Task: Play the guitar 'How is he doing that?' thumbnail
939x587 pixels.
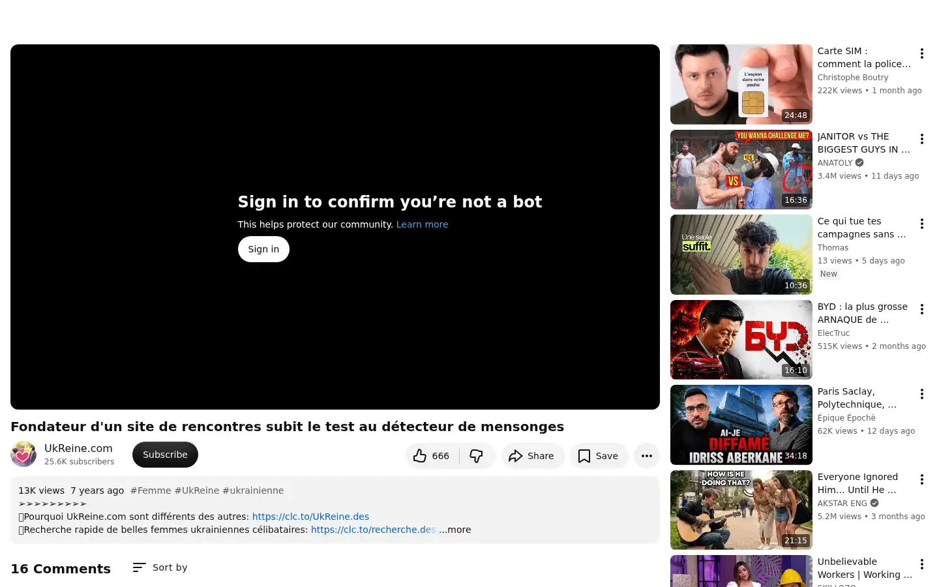Action: click(x=741, y=510)
